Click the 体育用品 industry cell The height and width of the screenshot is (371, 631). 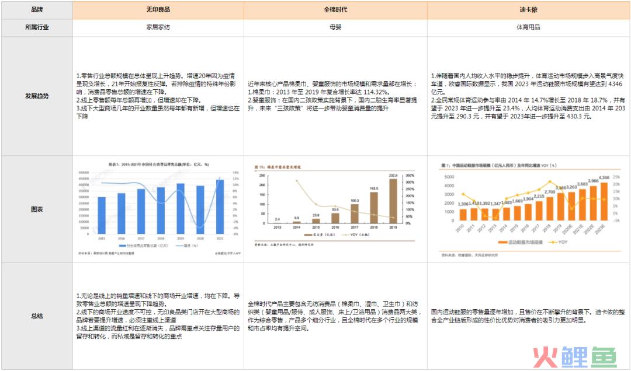pos(528,27)
